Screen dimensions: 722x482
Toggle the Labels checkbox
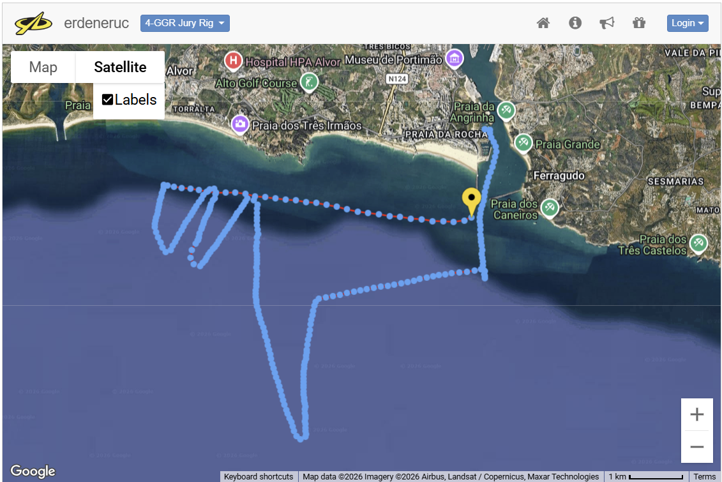[107, 100]
